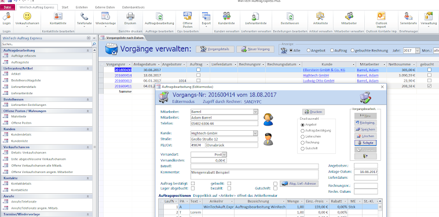Open Auftragsbearbeitung ribbon icon
The width and height of the screenshot is (439, 217).
click(x=159, y=16)
